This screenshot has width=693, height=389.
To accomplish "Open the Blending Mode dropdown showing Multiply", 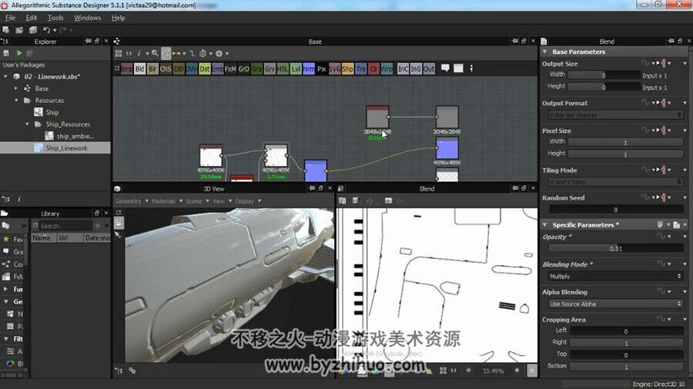I will tap(615, 277).
